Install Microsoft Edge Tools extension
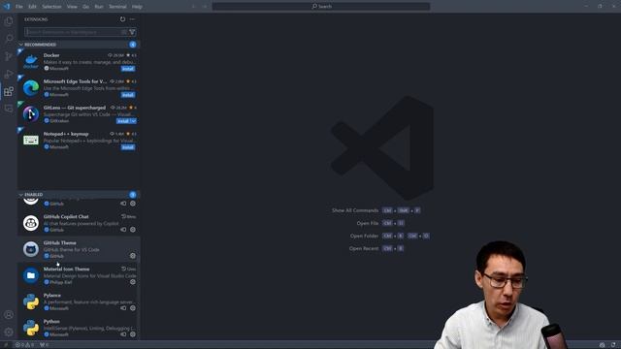Viewport: 621px width, 349px height. (x=128, y=95)
